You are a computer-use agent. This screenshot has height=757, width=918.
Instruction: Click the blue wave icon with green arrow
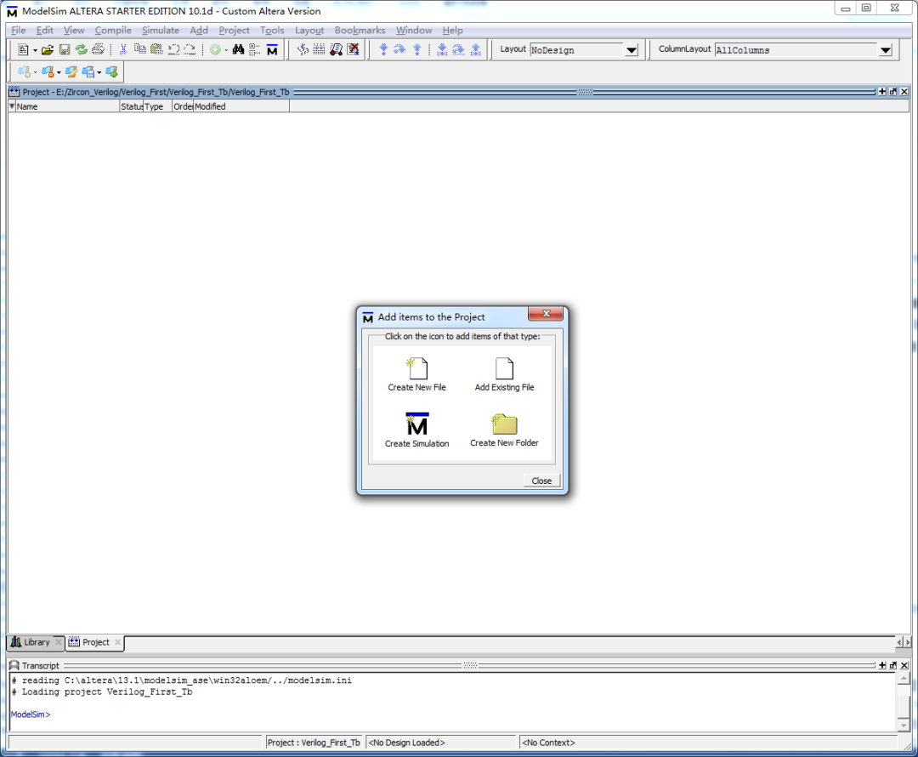111,71
